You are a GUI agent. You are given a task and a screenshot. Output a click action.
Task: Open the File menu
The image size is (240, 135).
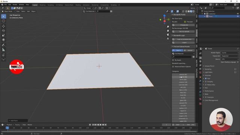point(6,5)
